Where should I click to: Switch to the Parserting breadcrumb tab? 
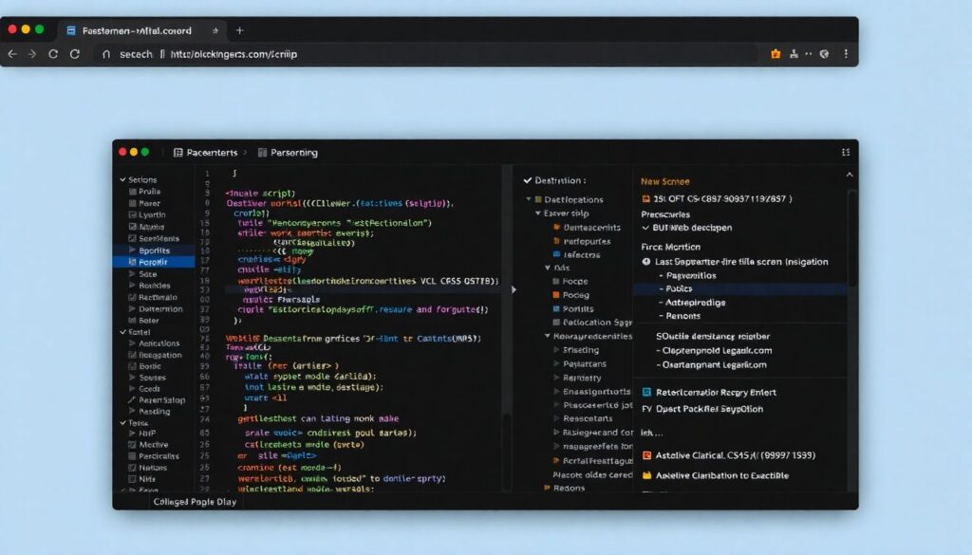click(293, 152)
